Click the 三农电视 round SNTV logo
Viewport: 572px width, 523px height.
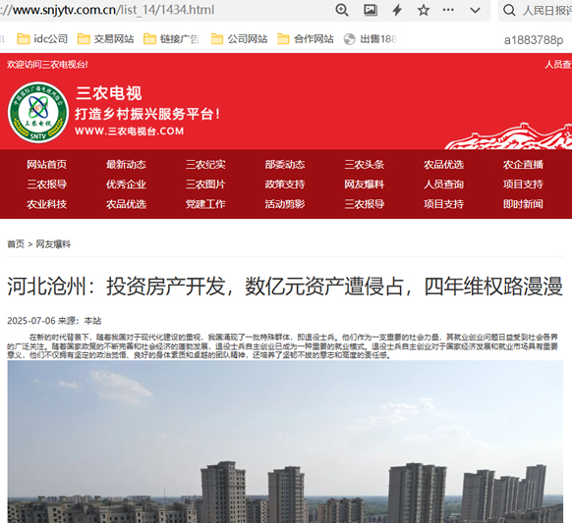(38, 112)
